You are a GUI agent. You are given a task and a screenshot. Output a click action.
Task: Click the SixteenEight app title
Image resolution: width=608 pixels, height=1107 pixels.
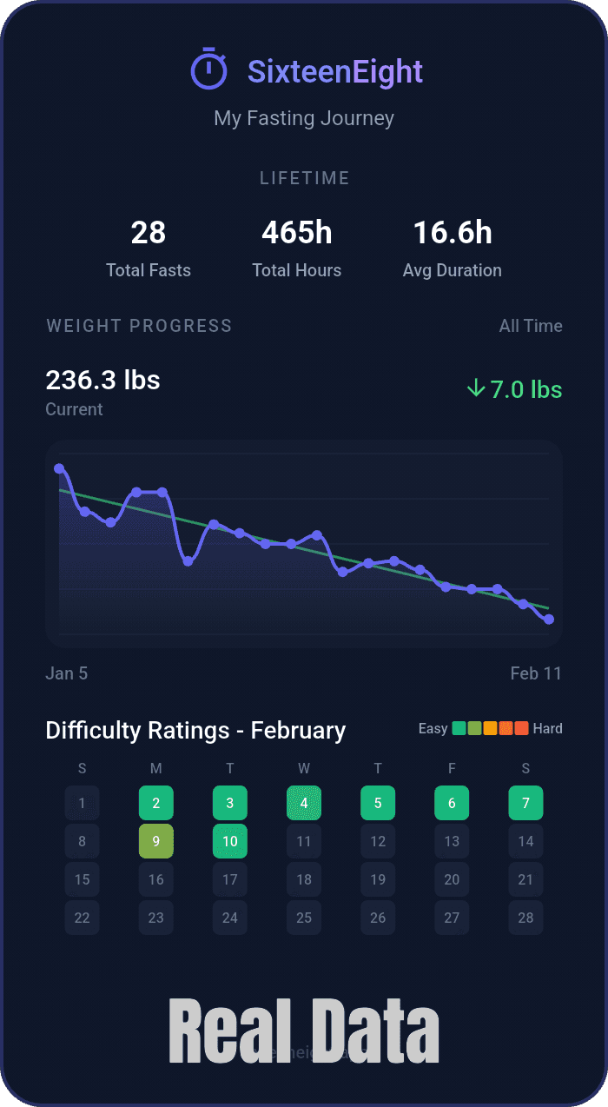click(x=334, y=72)
